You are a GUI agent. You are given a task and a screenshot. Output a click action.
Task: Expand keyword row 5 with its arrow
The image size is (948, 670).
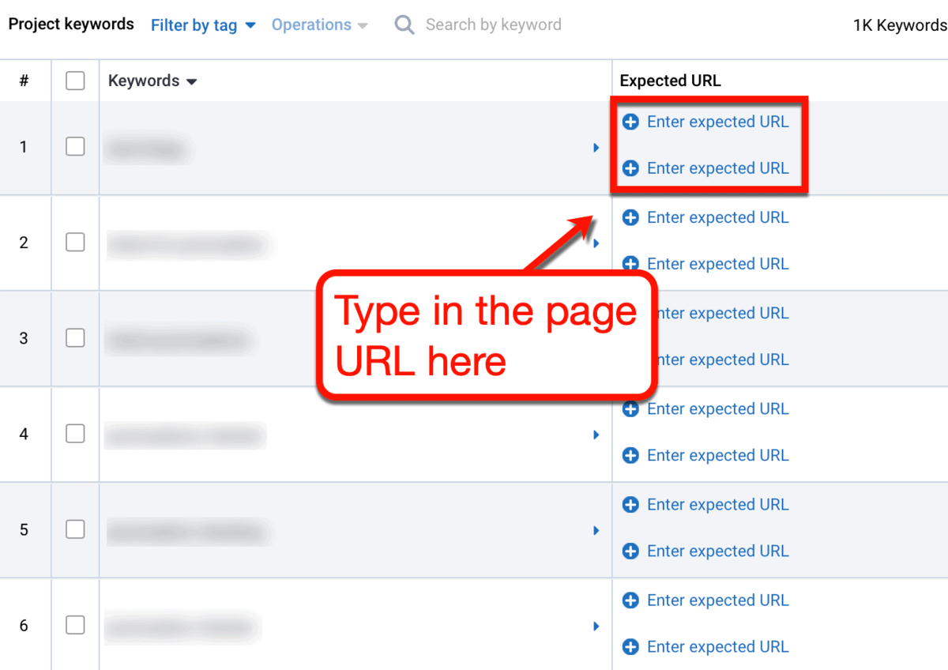[x=596, y=530]
